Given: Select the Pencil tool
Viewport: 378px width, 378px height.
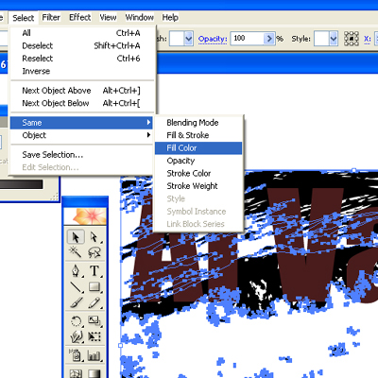Looking at the screenshot, I should click(94, 303).
